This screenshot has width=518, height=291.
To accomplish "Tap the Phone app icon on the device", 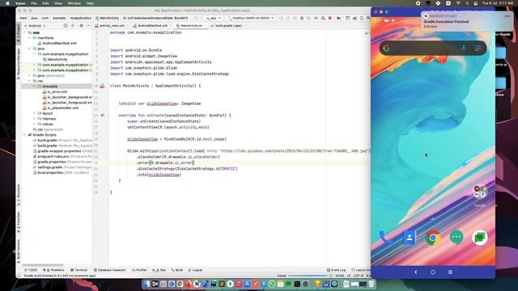I will pos(385,238).
